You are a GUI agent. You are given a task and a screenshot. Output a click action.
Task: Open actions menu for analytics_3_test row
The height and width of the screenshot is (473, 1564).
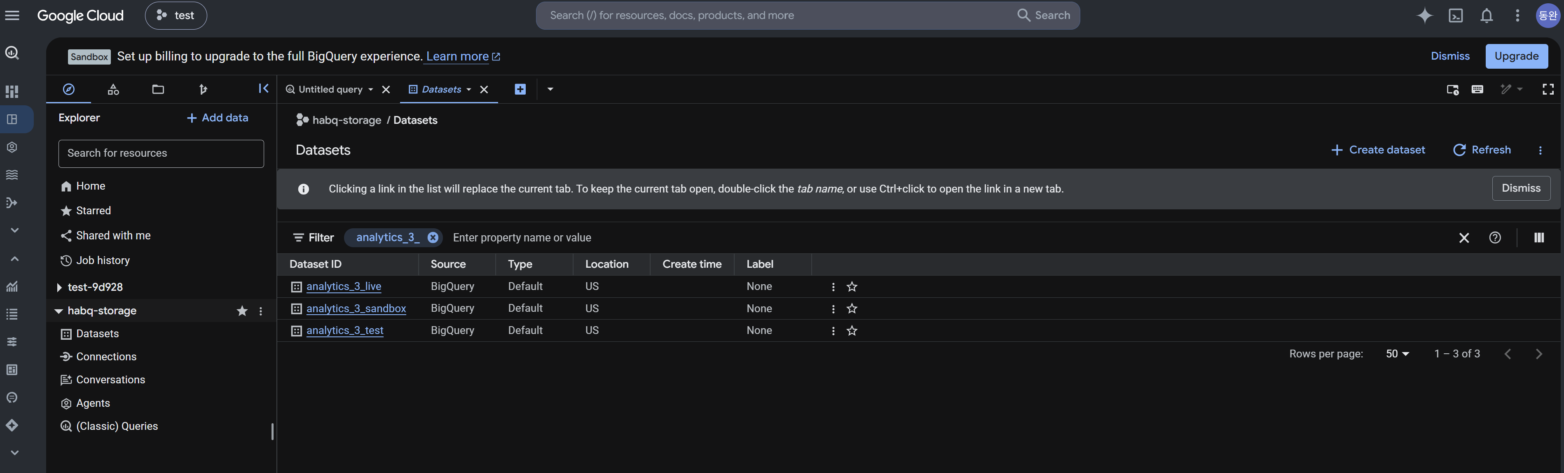coord(833,331)
